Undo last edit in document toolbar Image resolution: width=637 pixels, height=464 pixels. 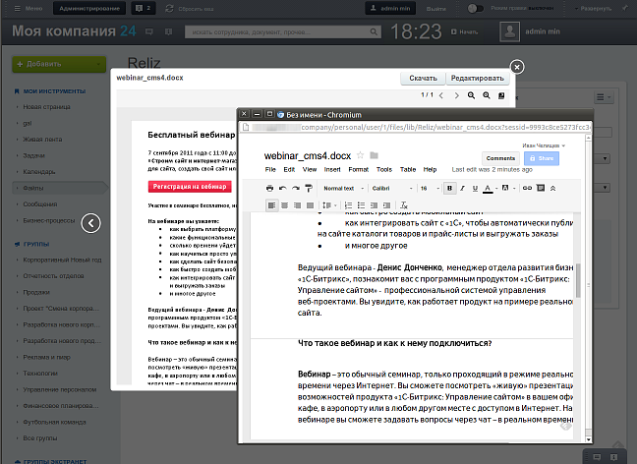(283, 188)
